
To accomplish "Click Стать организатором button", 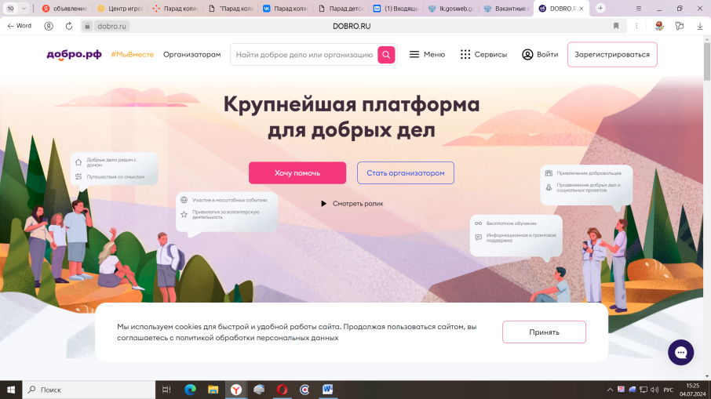I will point(406,173).
